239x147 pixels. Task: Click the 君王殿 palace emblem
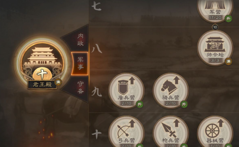(x=42, y=62)
